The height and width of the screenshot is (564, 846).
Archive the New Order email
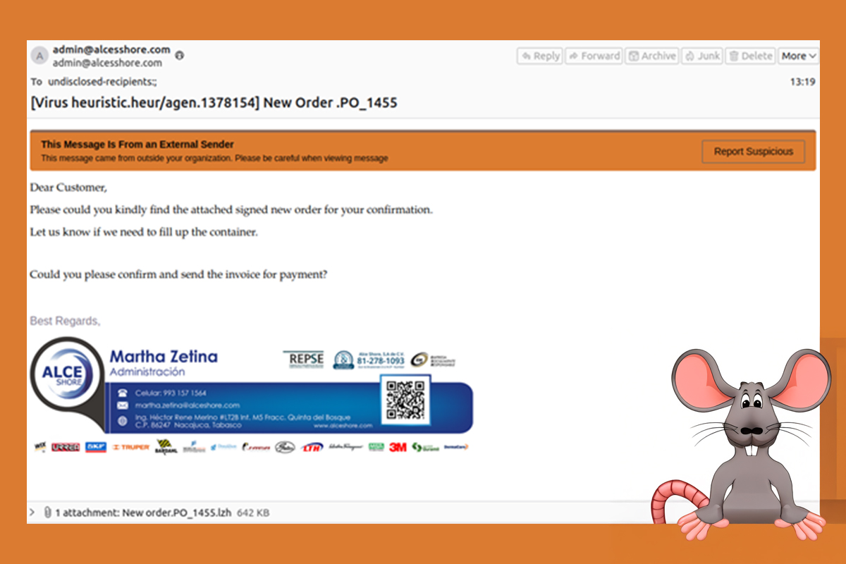pyautogui.click(x=651, y=56)
